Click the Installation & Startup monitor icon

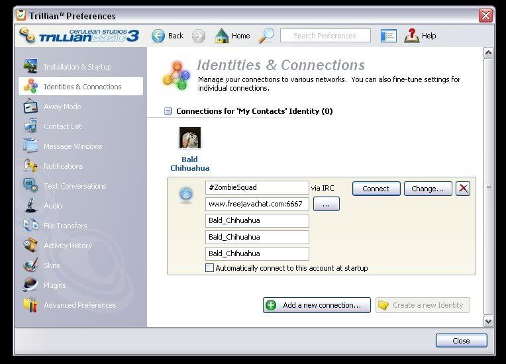(x=30, y=66)
